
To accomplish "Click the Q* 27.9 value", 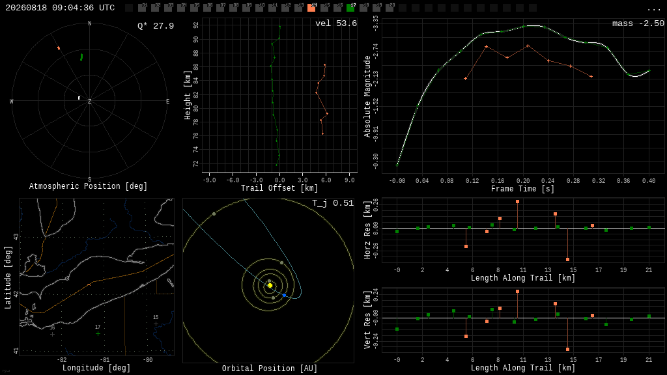I will [x=156, y=26].
